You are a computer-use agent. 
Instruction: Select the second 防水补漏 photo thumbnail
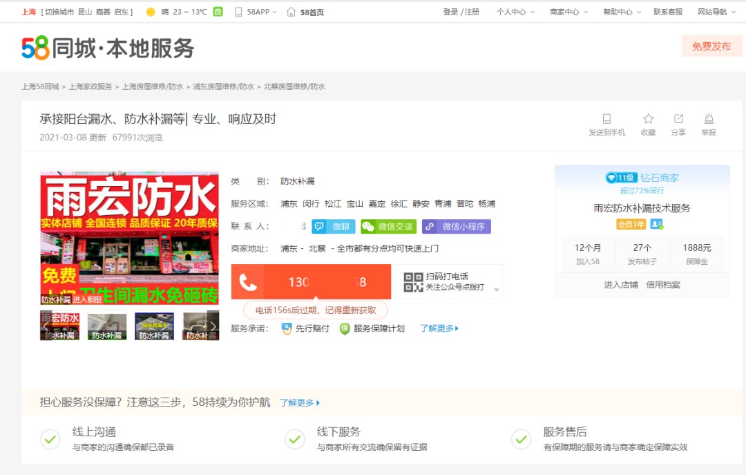point(107,326)
